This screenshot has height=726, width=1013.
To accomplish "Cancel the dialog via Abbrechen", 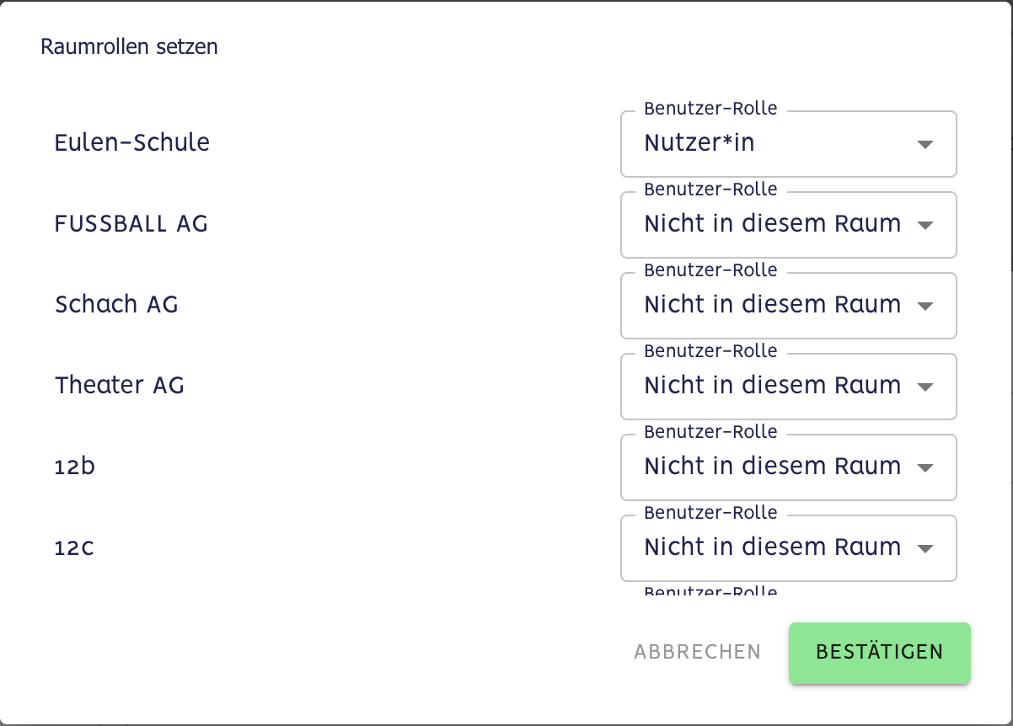I will [x=697, y=652].
